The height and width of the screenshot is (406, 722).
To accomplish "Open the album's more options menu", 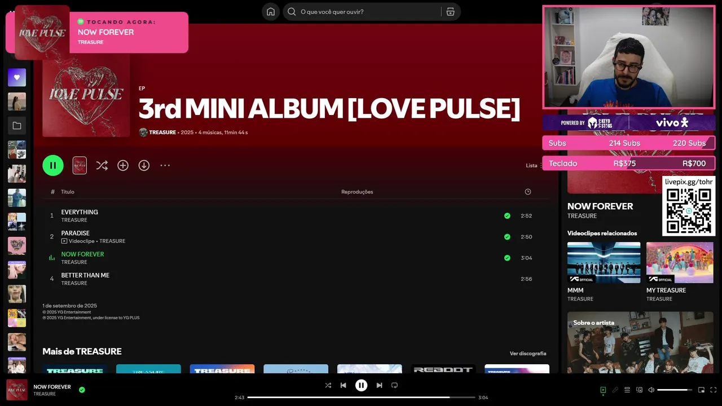I will coord(165,165).
